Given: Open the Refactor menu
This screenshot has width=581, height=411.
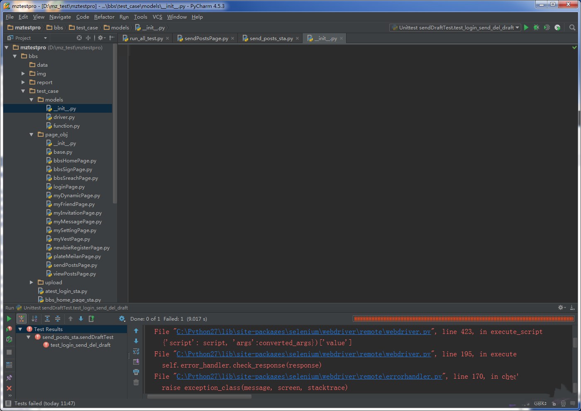Looking at the screenshot, I should pyautogui.click(x=104, y=17).
